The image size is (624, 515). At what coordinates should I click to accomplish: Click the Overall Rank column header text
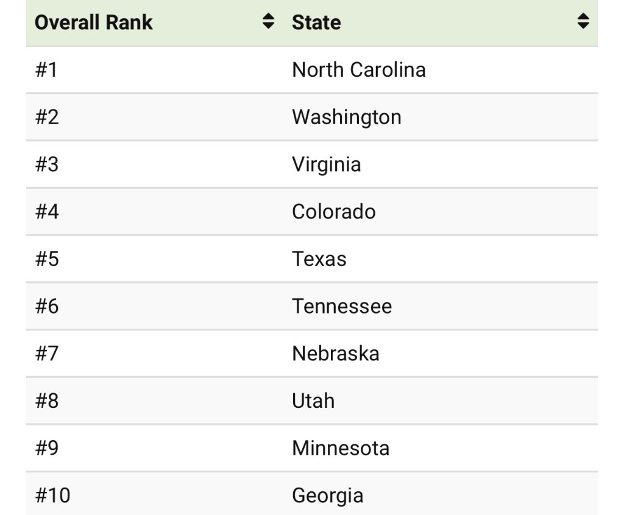[94, 23]
